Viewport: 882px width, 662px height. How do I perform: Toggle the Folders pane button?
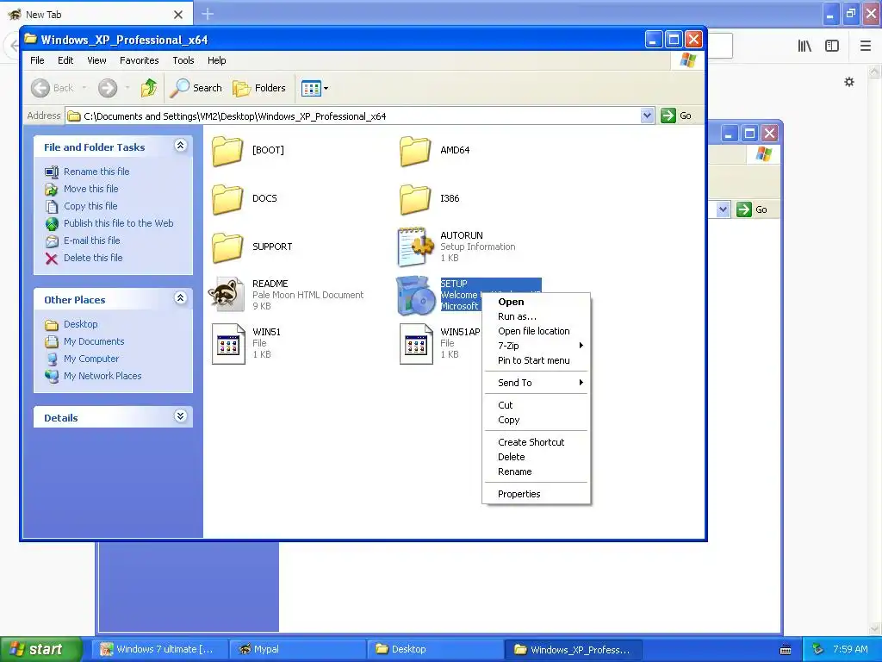coord(259,88)
